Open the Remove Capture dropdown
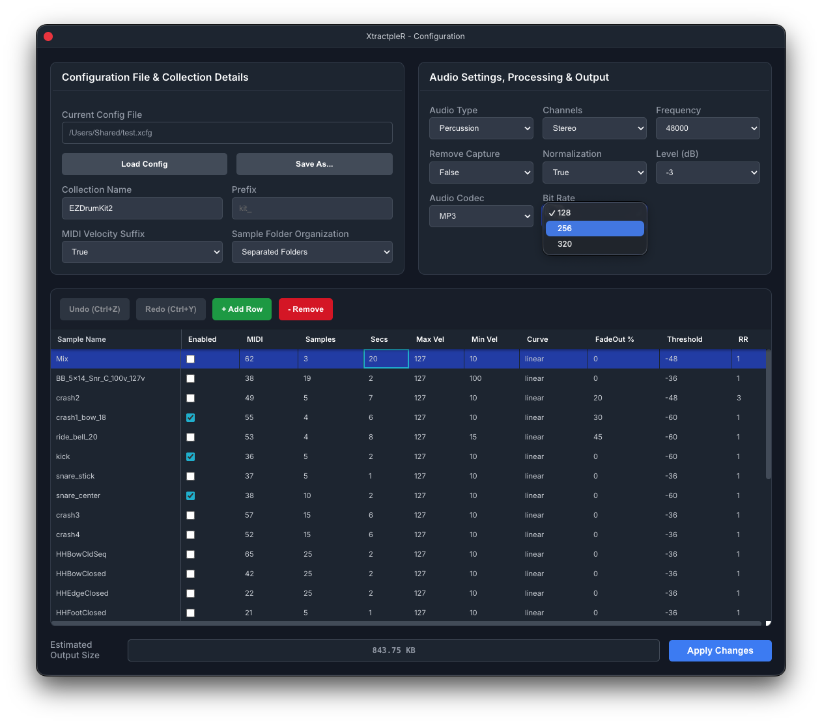The height and width of the screenshot is (724, 822). 481,173
